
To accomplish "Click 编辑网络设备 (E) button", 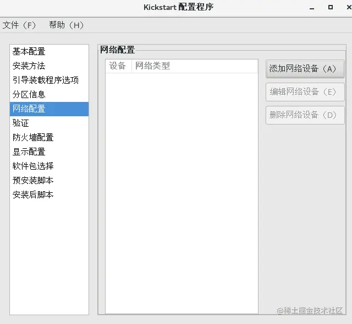I will click(305, 92).
